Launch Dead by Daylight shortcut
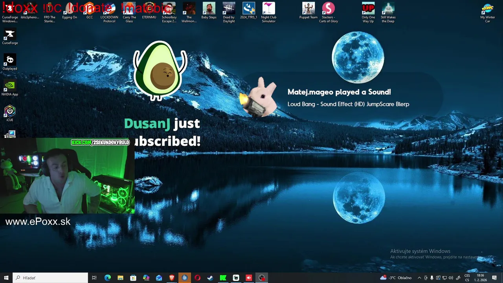 (x=229, y=13)
